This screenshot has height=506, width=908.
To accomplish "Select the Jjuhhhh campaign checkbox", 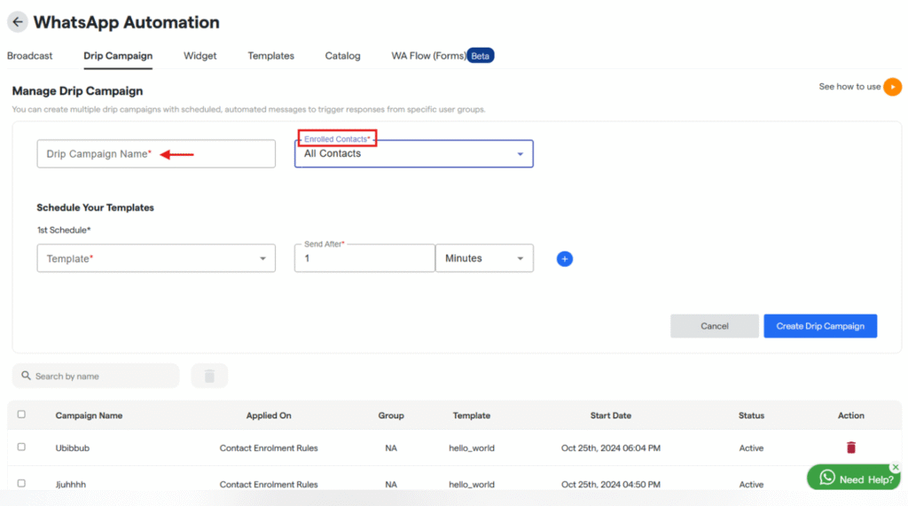I will point(22,484).
